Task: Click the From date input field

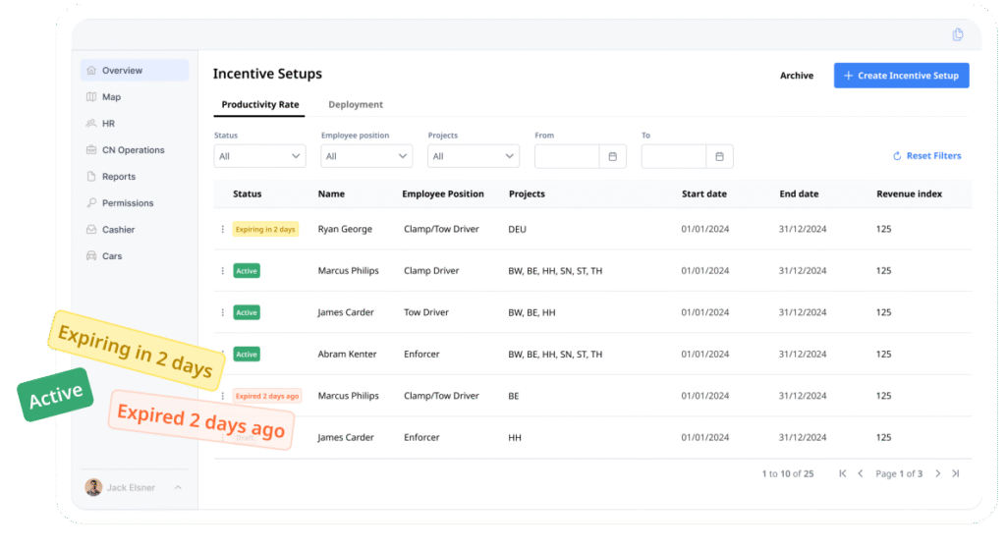Action: pyautogui.click(x=567, y=156)
